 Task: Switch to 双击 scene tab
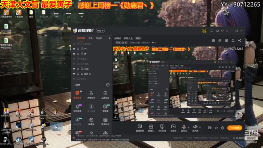(x=91, y=38)
